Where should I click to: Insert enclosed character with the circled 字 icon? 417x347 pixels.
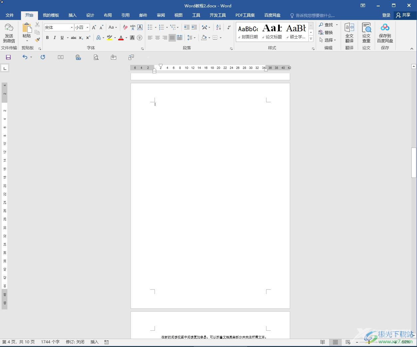click(x=140, y=38)
